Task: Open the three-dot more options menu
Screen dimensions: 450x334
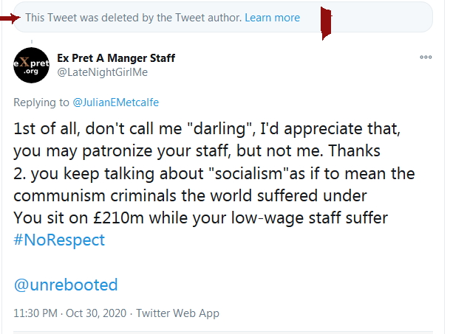Action: (x=425, y=58)
